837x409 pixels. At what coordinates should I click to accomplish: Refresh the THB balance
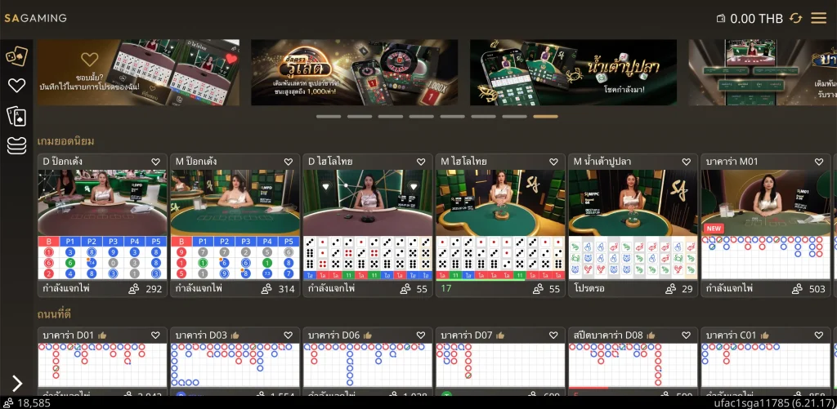point(795,18)
